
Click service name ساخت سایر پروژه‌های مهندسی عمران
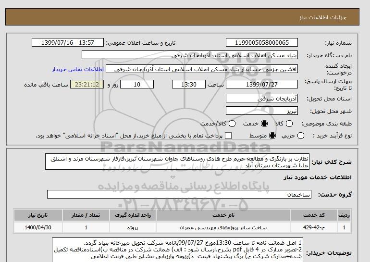pyautogui.click(x=223, y=227)
